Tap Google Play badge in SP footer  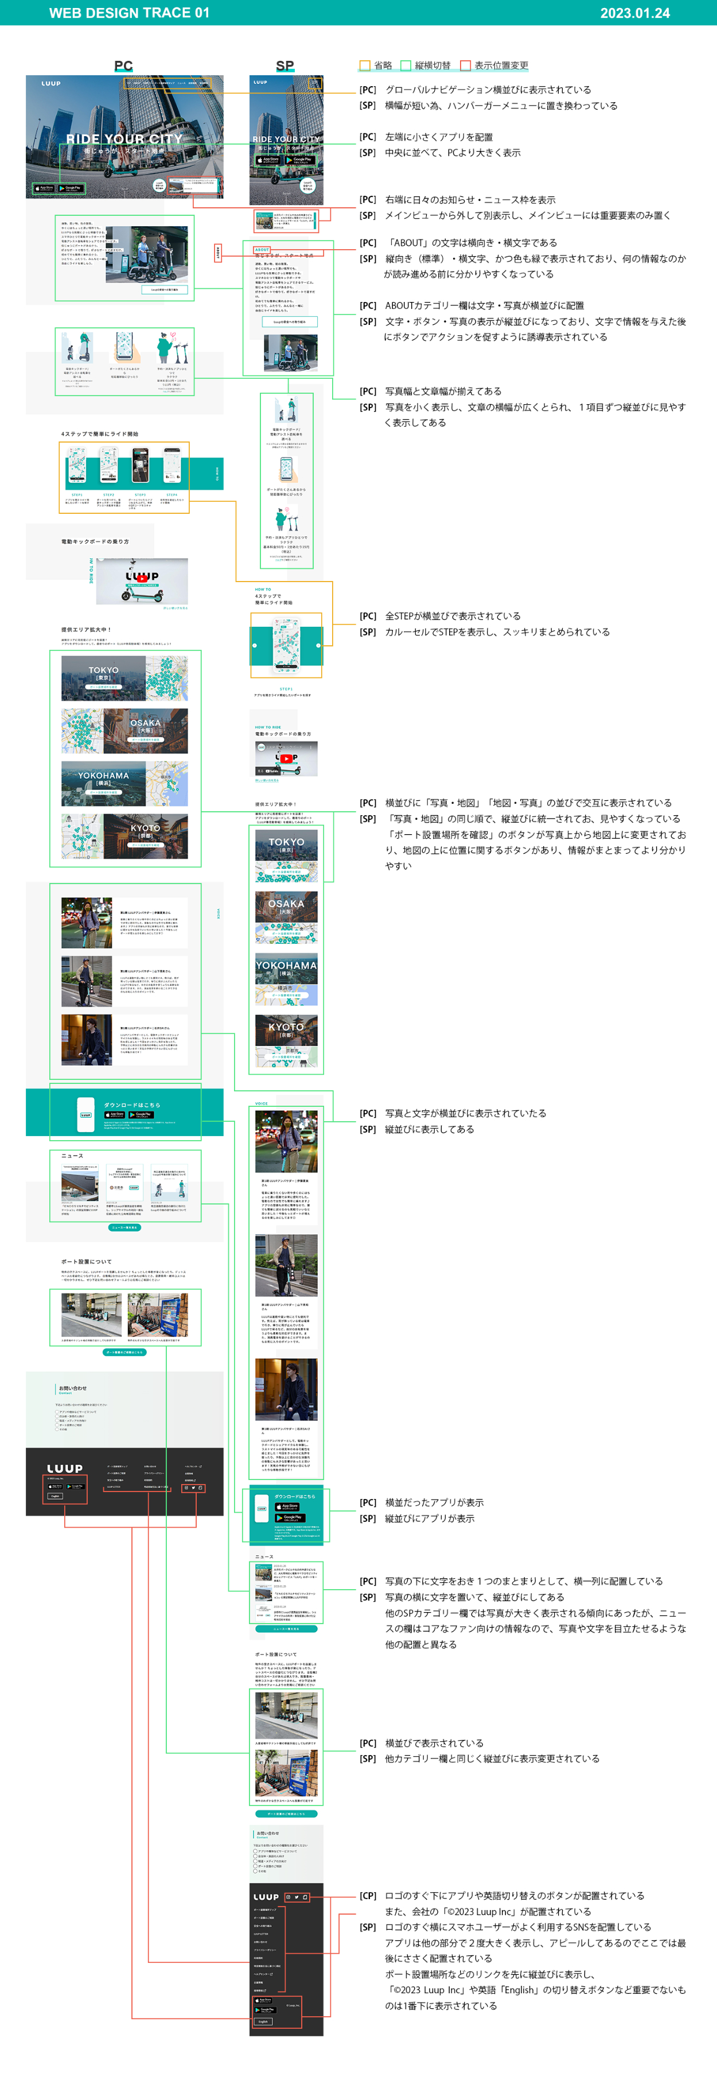(x=266, y=2009)
